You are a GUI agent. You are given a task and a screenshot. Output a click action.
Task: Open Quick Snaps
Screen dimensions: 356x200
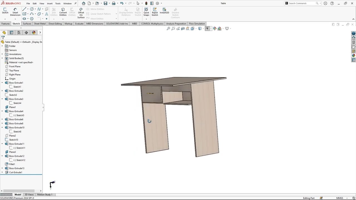coord(146,12)
